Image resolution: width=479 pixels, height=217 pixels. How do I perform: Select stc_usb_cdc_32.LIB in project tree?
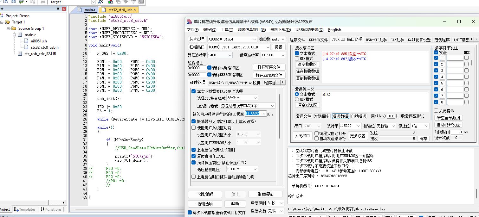click(40, 53)
